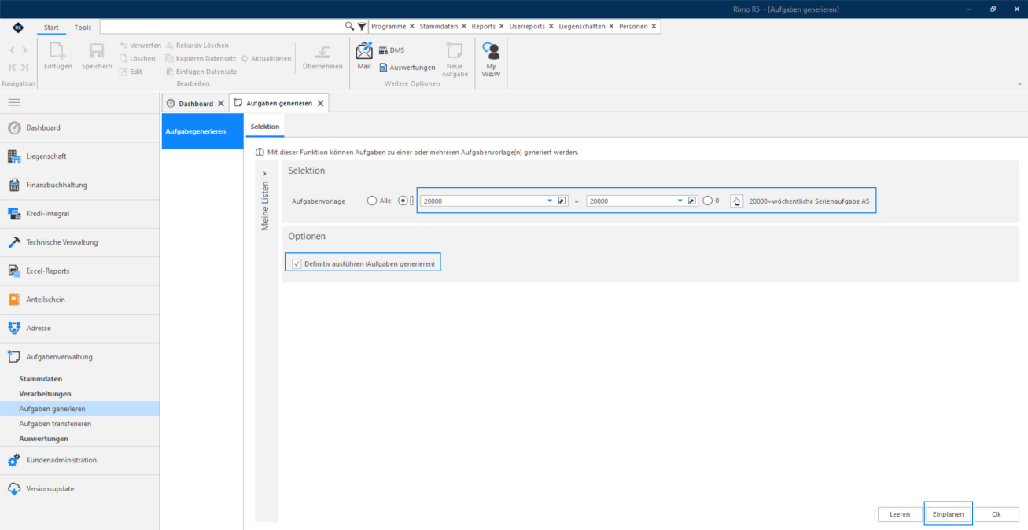
Task: Click the Einplanen button
Action: tap(949, 514)
